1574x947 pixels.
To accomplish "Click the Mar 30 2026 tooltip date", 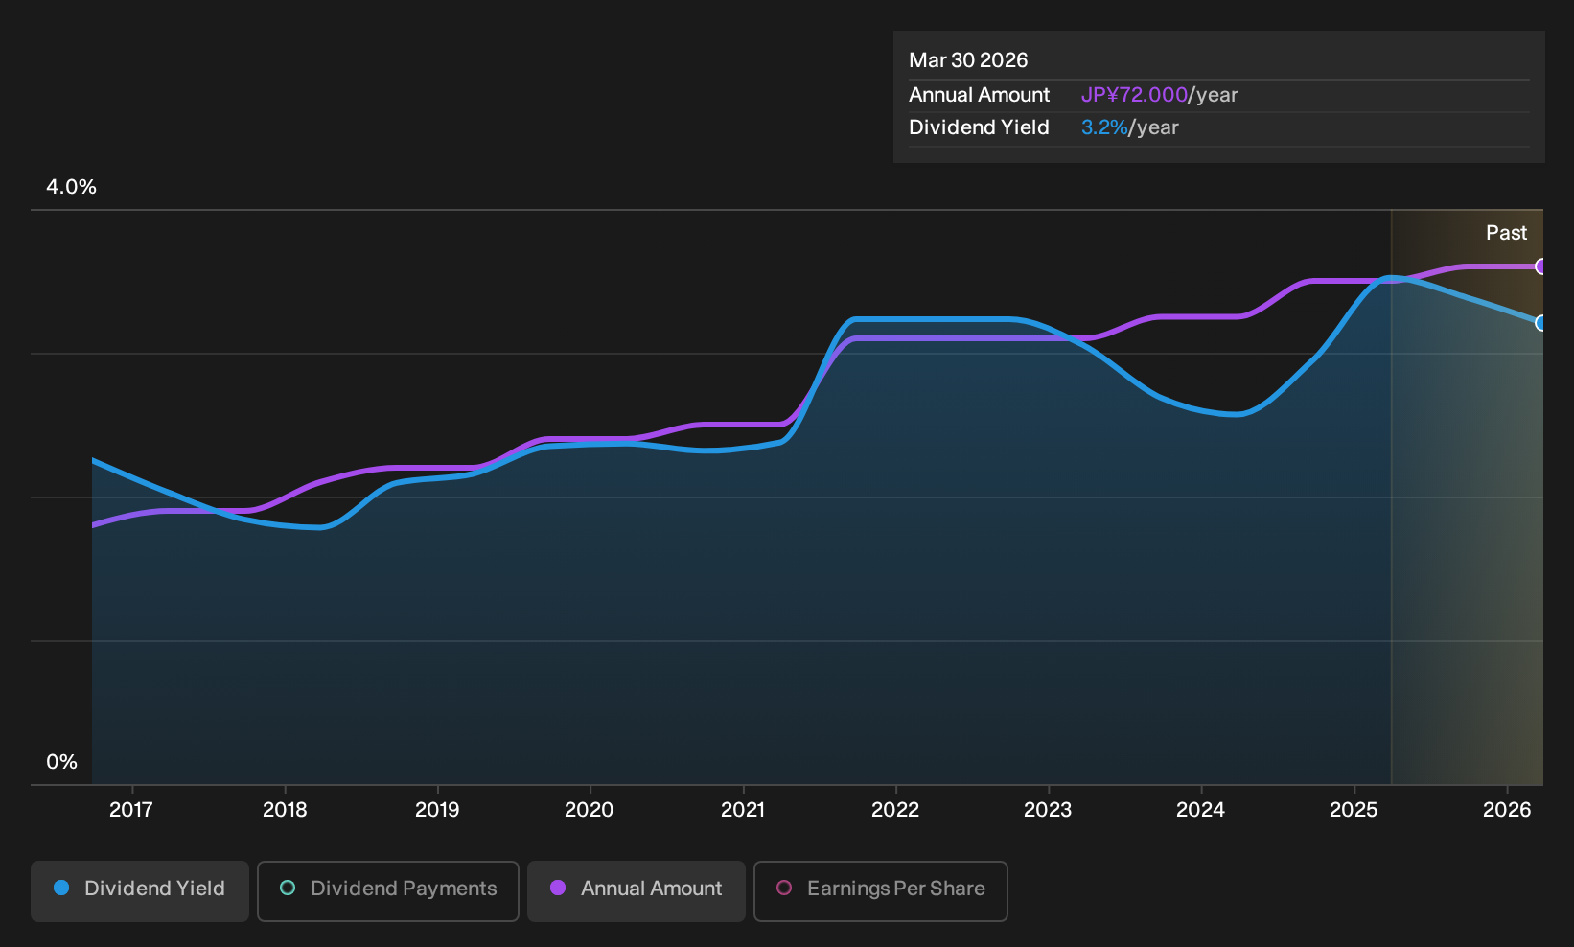I will (x=968, y=60).
